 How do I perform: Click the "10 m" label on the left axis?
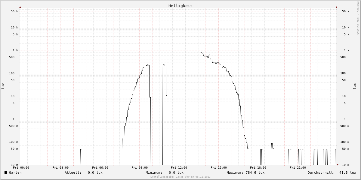[x=15, y=165]
